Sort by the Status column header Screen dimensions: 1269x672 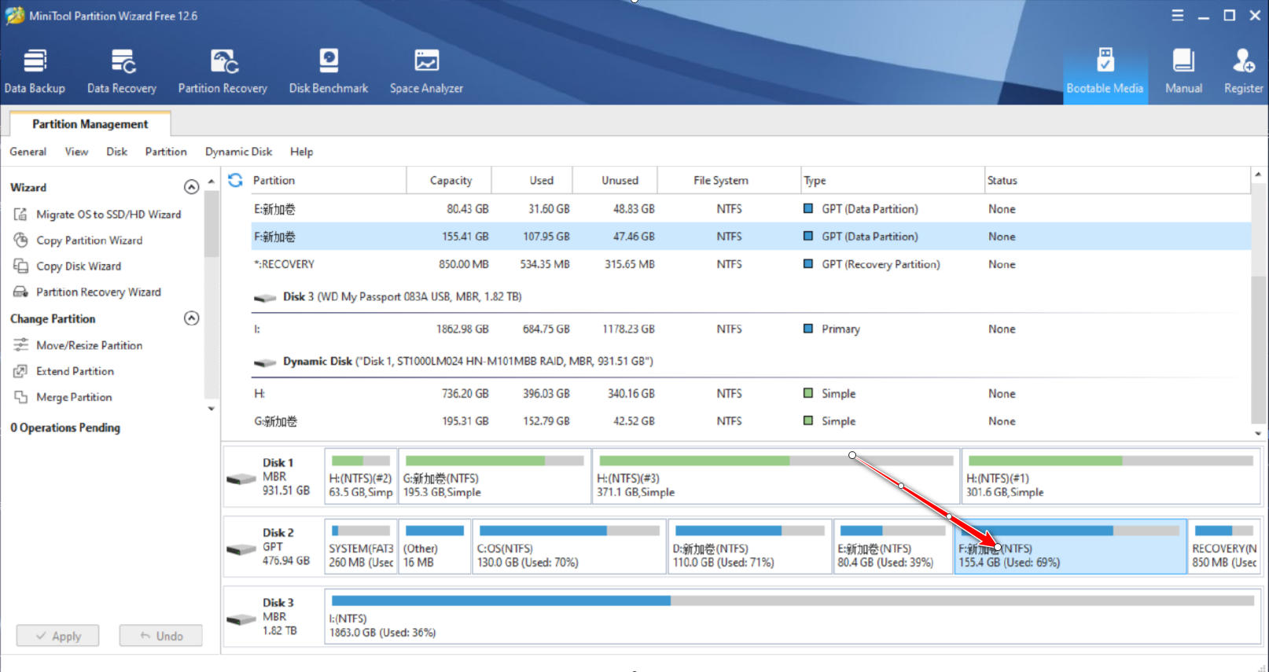[1117, 180]
